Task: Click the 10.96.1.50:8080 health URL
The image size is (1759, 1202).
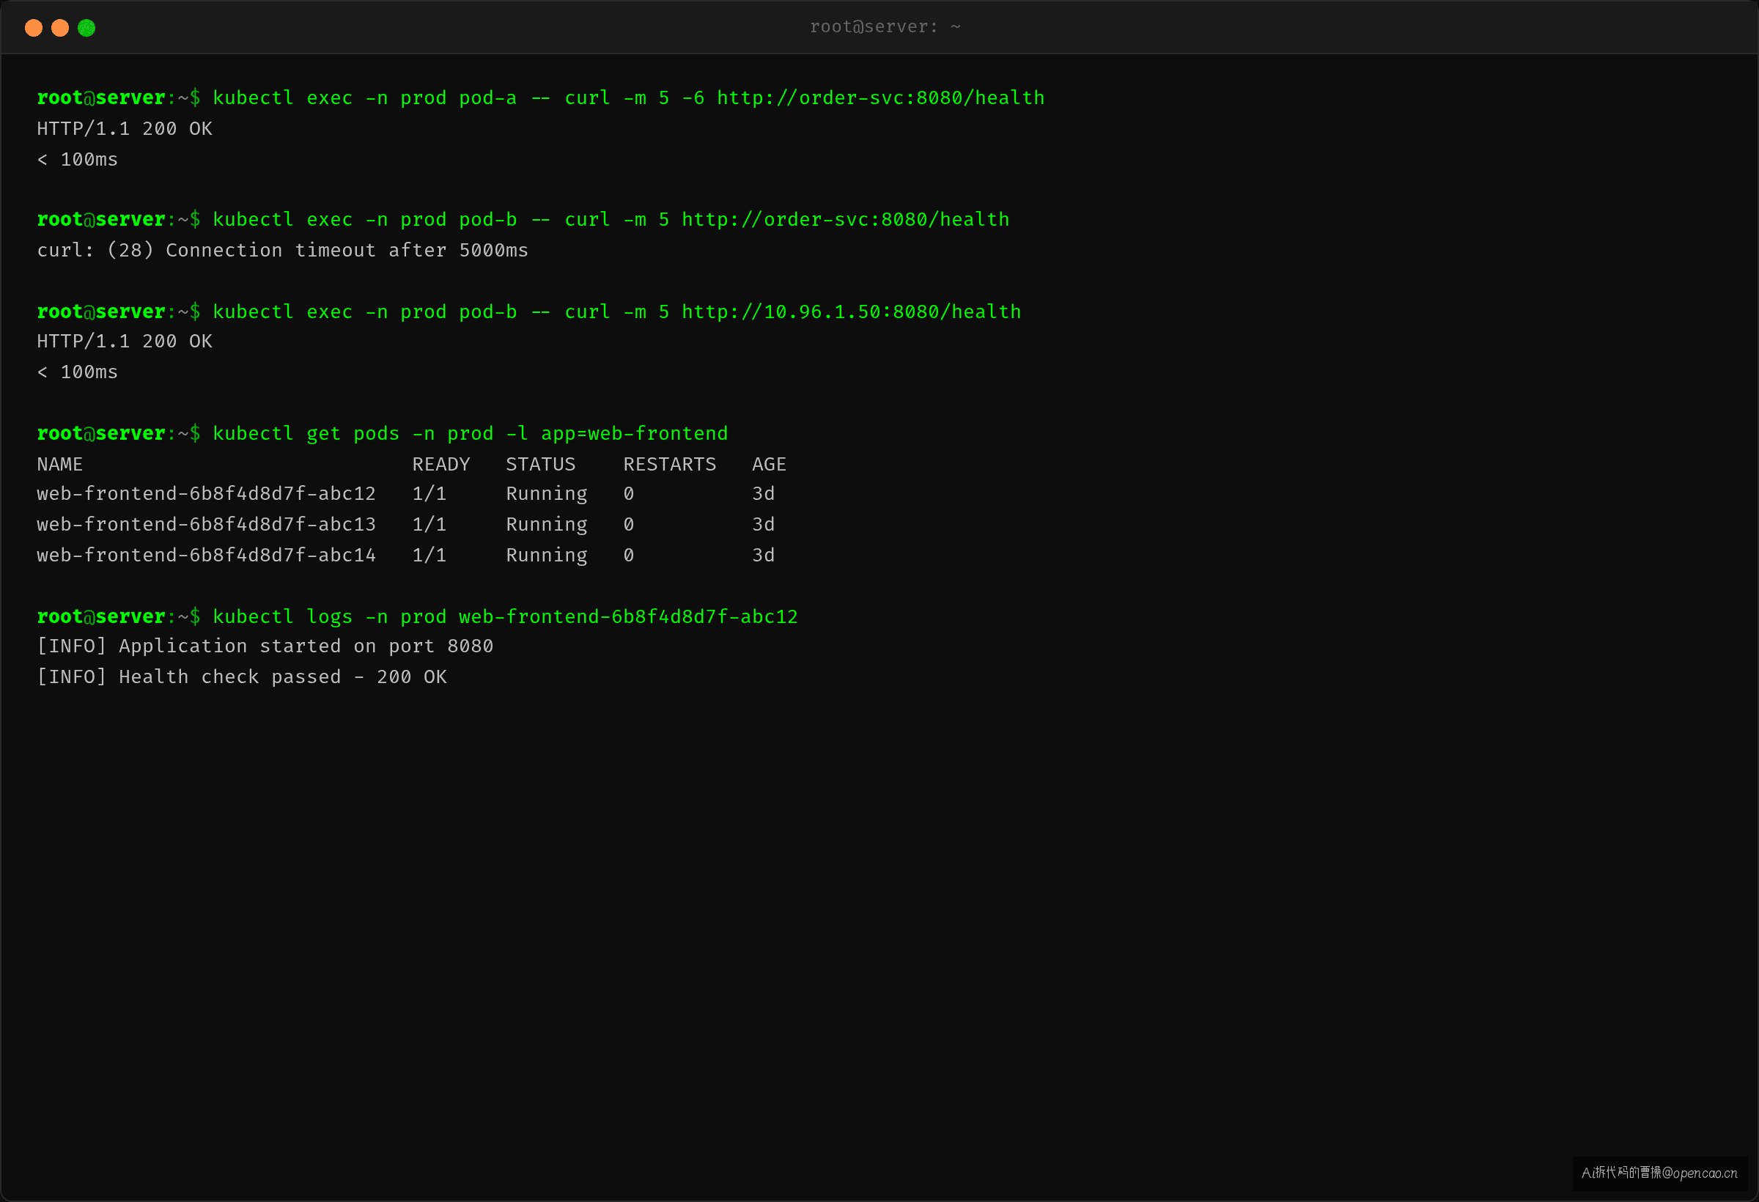Action: click(852, 311)
